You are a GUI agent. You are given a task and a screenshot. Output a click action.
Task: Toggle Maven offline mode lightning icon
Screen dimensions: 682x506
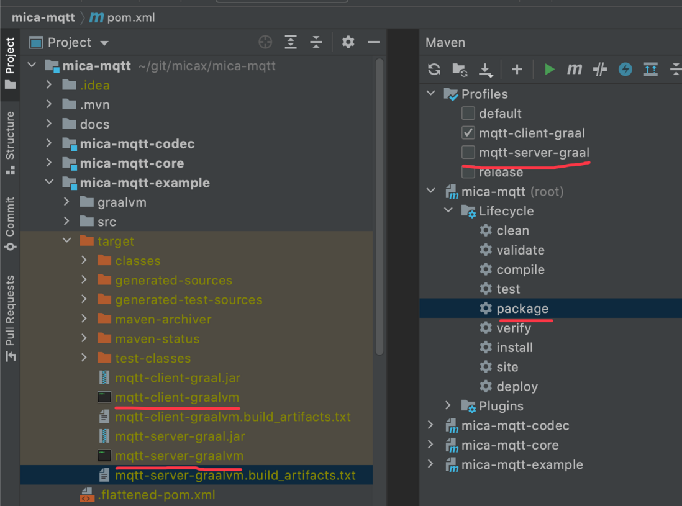(x=625, y=69)
